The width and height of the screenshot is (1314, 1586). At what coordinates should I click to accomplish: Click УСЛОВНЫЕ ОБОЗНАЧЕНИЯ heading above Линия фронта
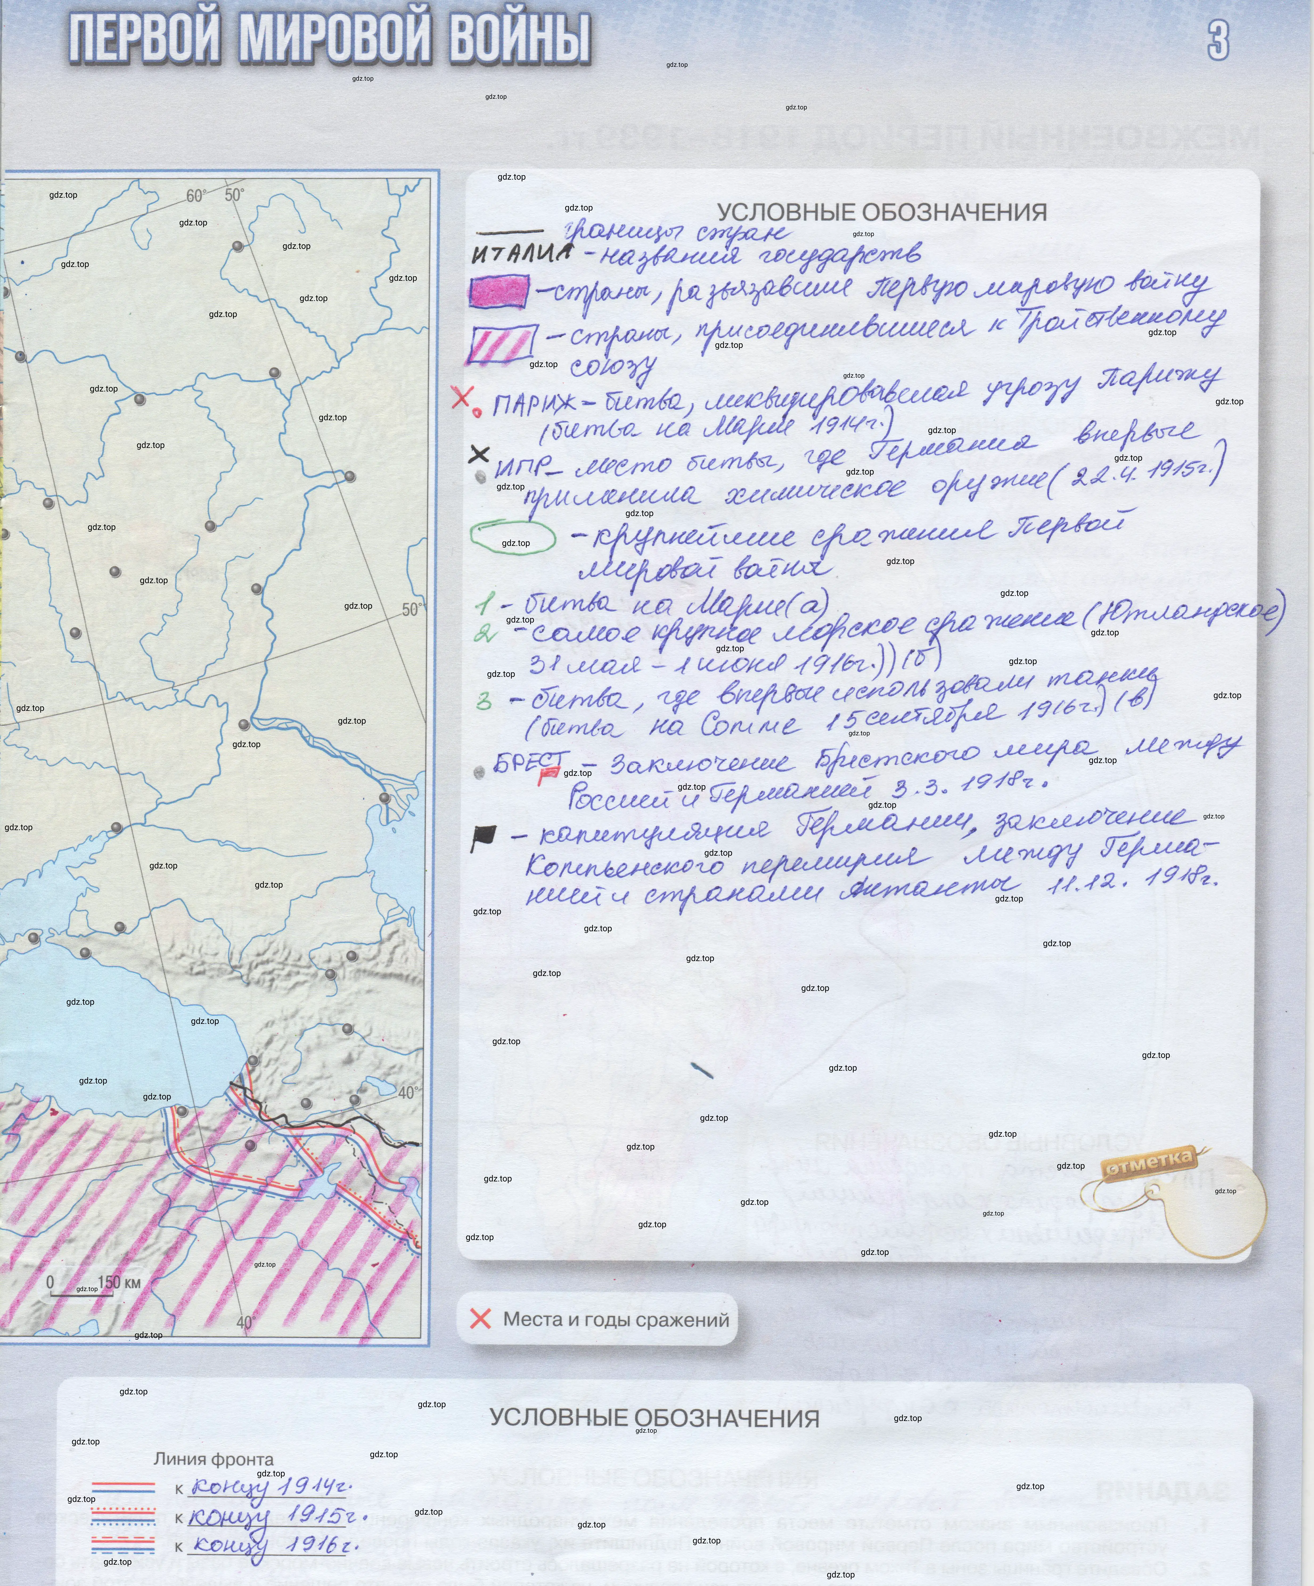coord(654,1418)
